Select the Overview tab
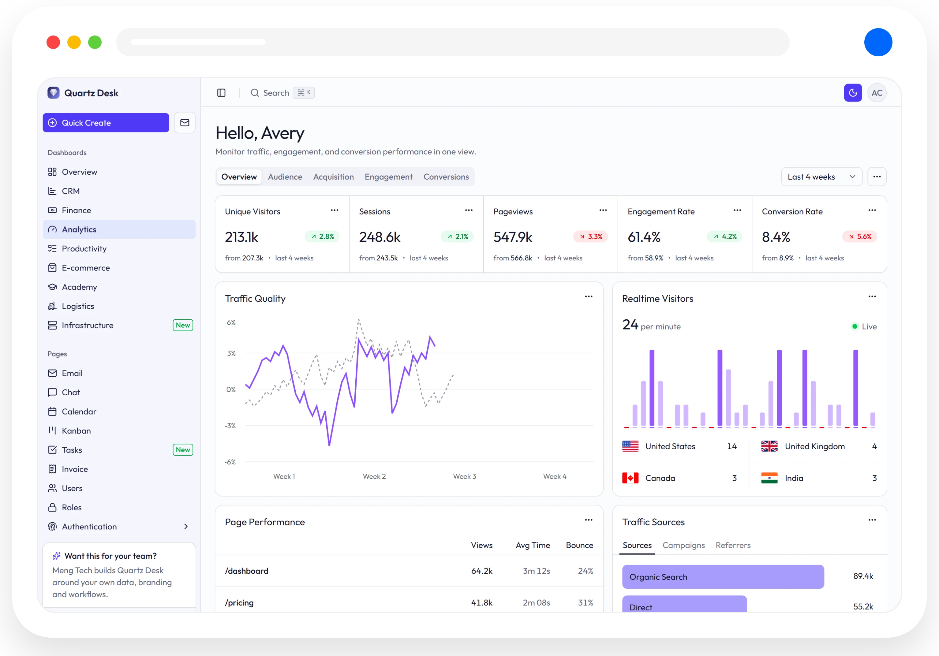The width and height of the screenshot is (939, 656). pos(239,177)
